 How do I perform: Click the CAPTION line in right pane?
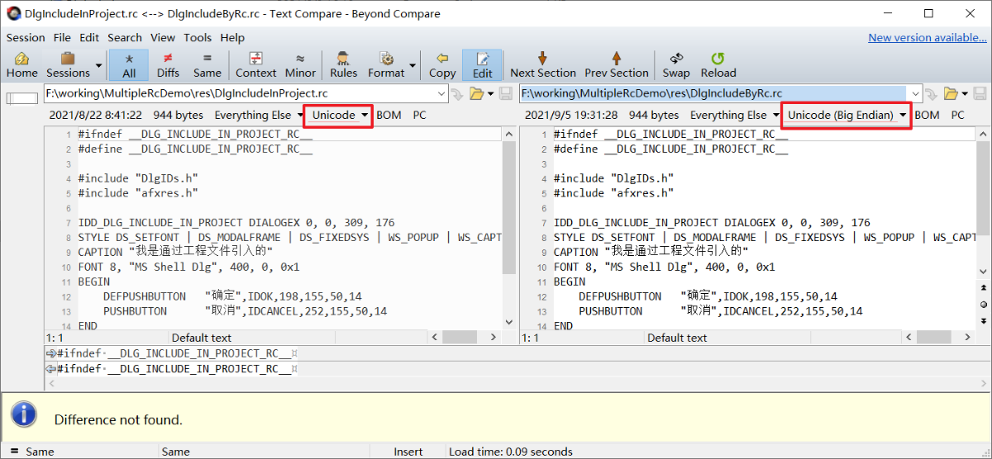pyautogui.click(x=651, y=253)
